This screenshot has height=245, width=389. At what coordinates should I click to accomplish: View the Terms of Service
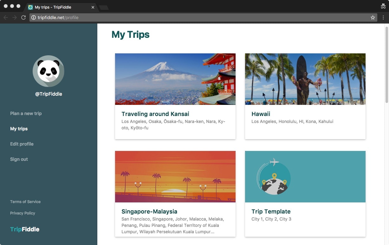pyautogui.click(x=25, y=201)
